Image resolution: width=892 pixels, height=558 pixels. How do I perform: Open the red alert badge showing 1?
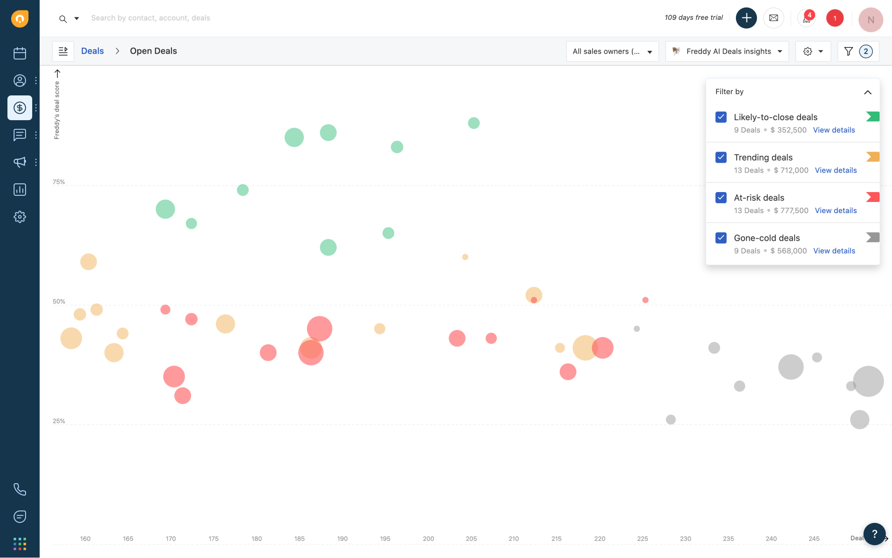point(835,18)
